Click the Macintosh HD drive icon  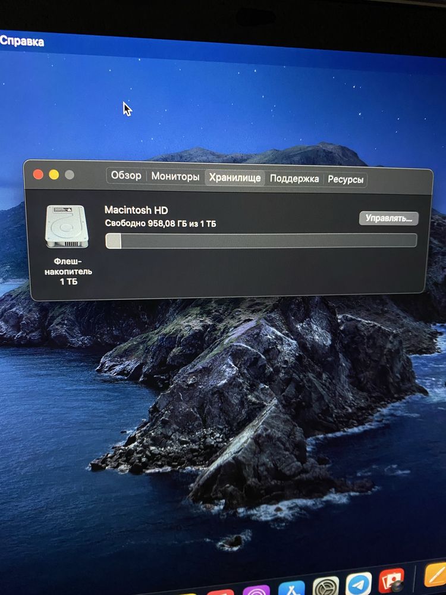[67, 227]
